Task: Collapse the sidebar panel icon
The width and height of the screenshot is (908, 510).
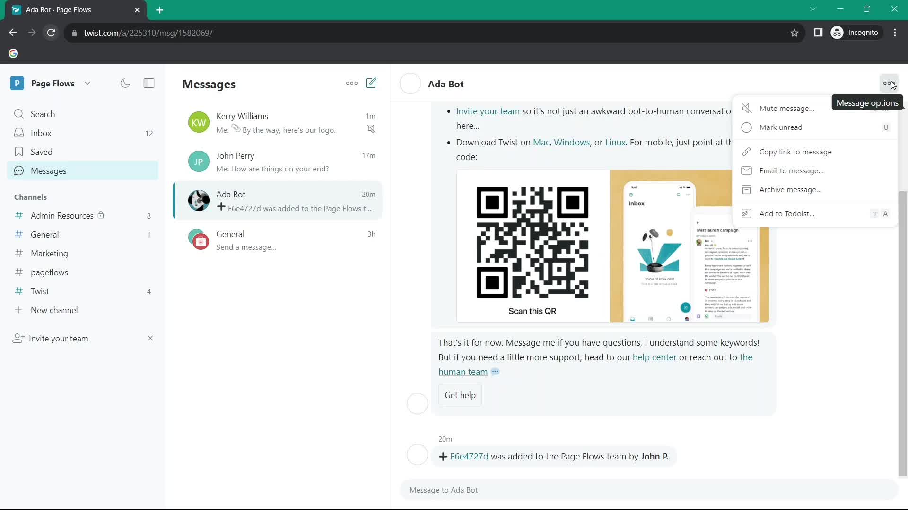Action: pyautogui.click(x=149, y=83)
